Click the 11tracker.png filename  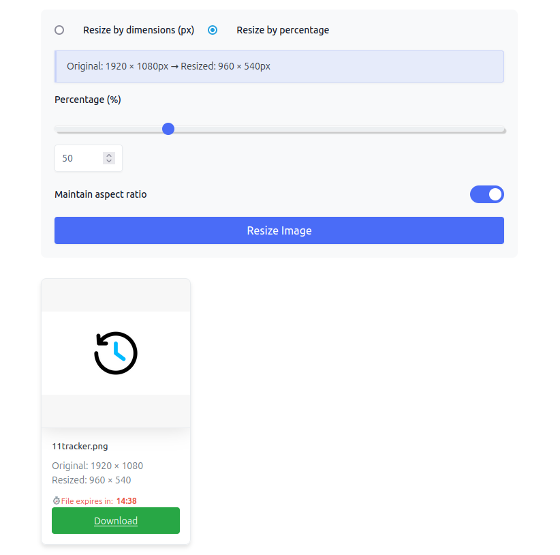click(x=80, y=447)
